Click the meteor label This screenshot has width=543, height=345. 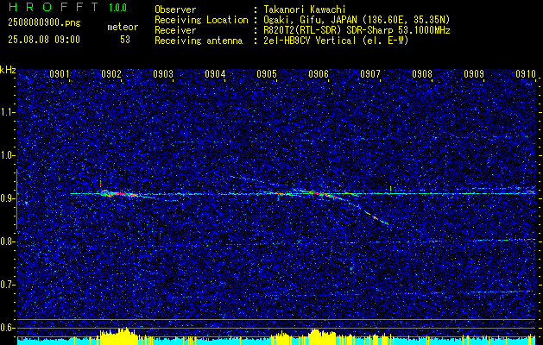tap(123, 27)
